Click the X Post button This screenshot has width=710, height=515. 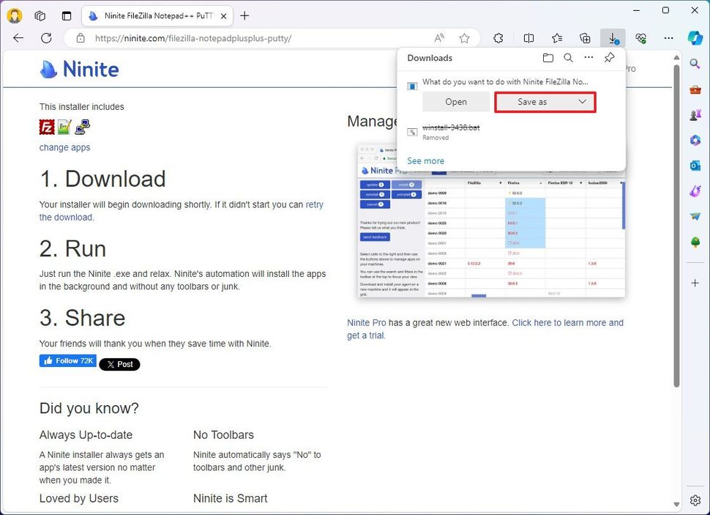click(x=119, y=364)
